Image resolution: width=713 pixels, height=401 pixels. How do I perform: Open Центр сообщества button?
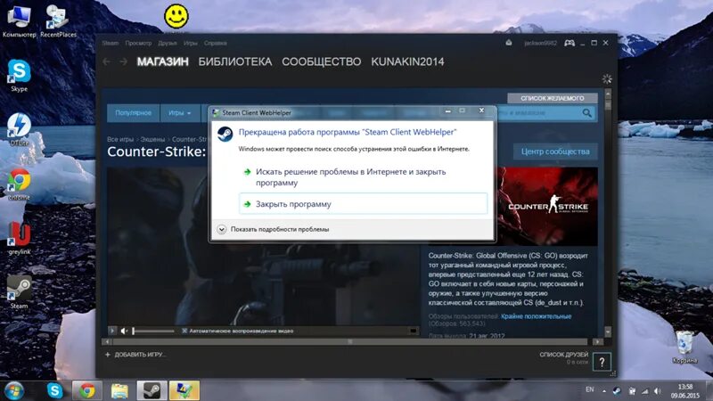pyautogui.click(x=555, y=151)
